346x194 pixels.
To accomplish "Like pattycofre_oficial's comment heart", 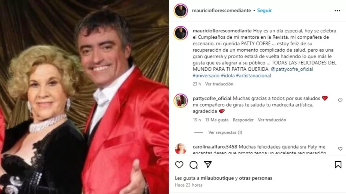I will (x=340, y=100).
